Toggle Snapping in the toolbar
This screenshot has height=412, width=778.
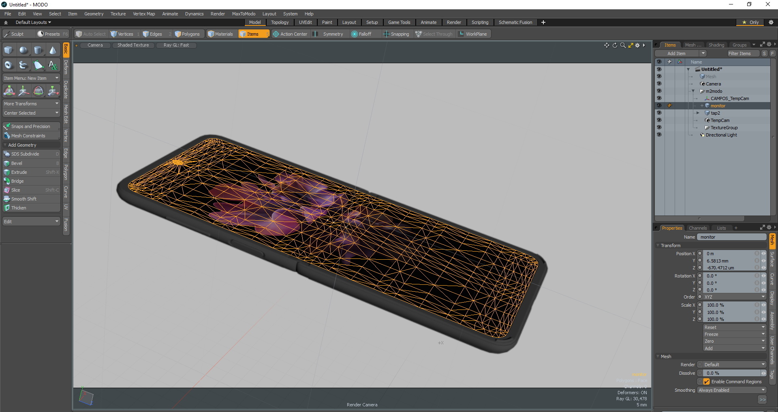(396, 34)
